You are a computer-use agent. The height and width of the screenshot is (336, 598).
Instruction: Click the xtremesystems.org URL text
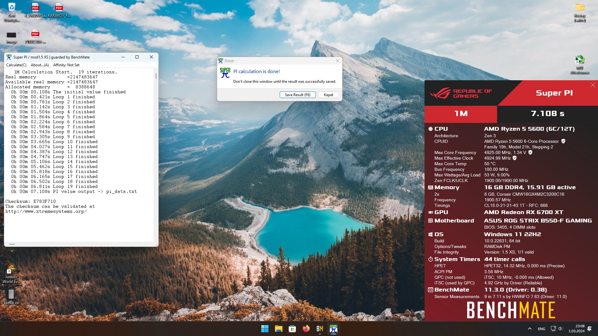(46, 211)
